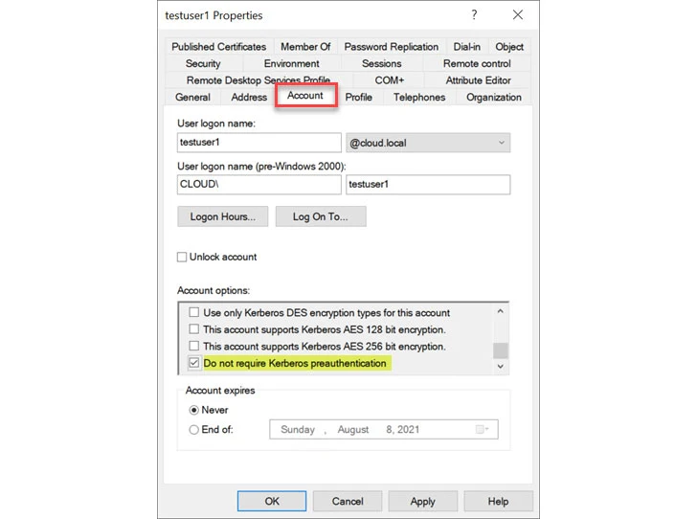The image size is (697, 519).
Task: Open the Attribute Editor tab
Action: 478,80
